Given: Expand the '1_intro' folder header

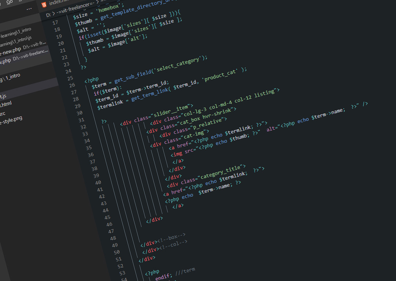Looking at the screenshot, I should click(x=13, y=77).
